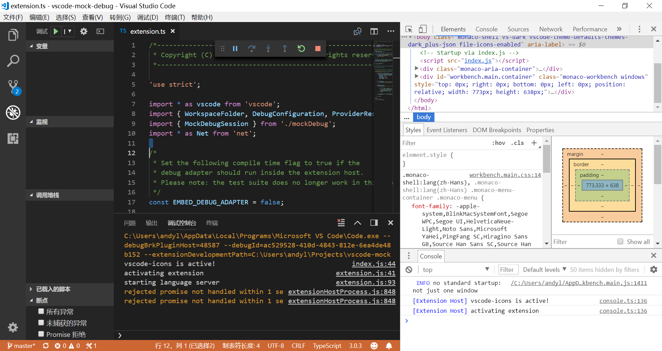Open Source Control from the activity bar

pyautogui.click(x=13, y=87)
